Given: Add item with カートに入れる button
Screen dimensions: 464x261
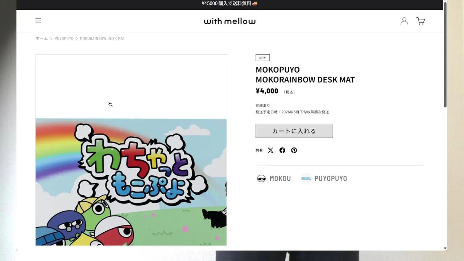Looking at the screenshot, I should point(294,131).
